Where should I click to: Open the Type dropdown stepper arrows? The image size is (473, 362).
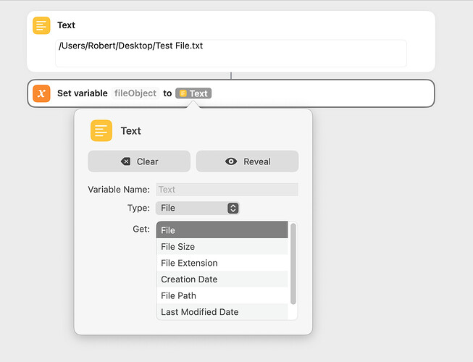tap(233, 208)
